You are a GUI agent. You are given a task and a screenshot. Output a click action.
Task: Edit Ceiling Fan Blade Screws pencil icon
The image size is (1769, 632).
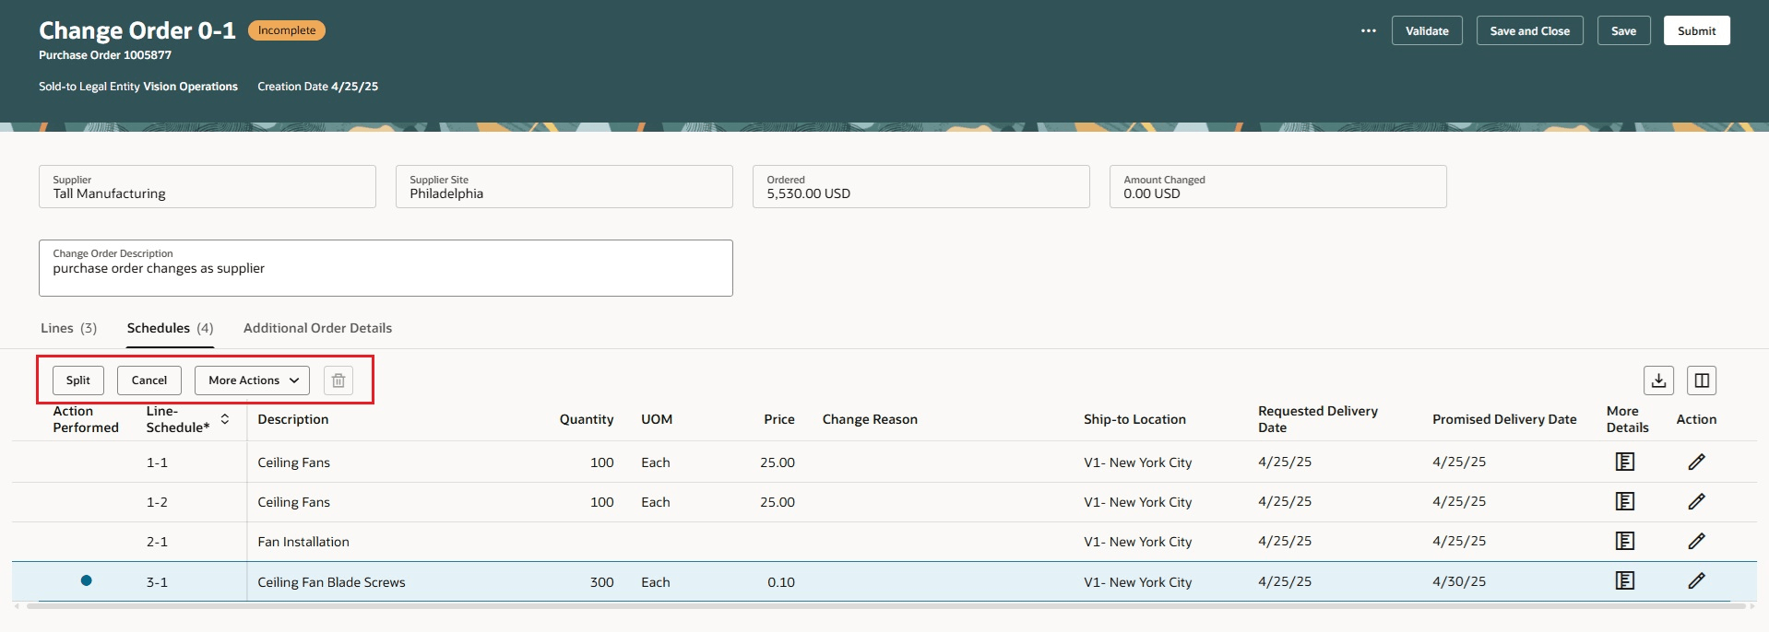pyautogui.click(x=1696, y=580)
